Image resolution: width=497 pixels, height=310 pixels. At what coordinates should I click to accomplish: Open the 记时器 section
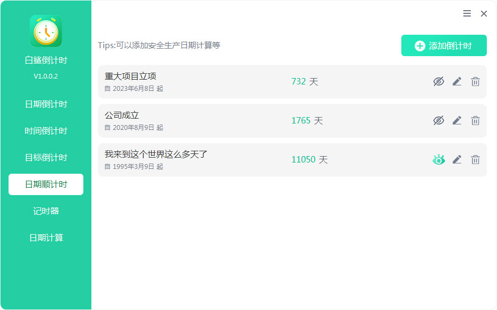tap(46, 211)
